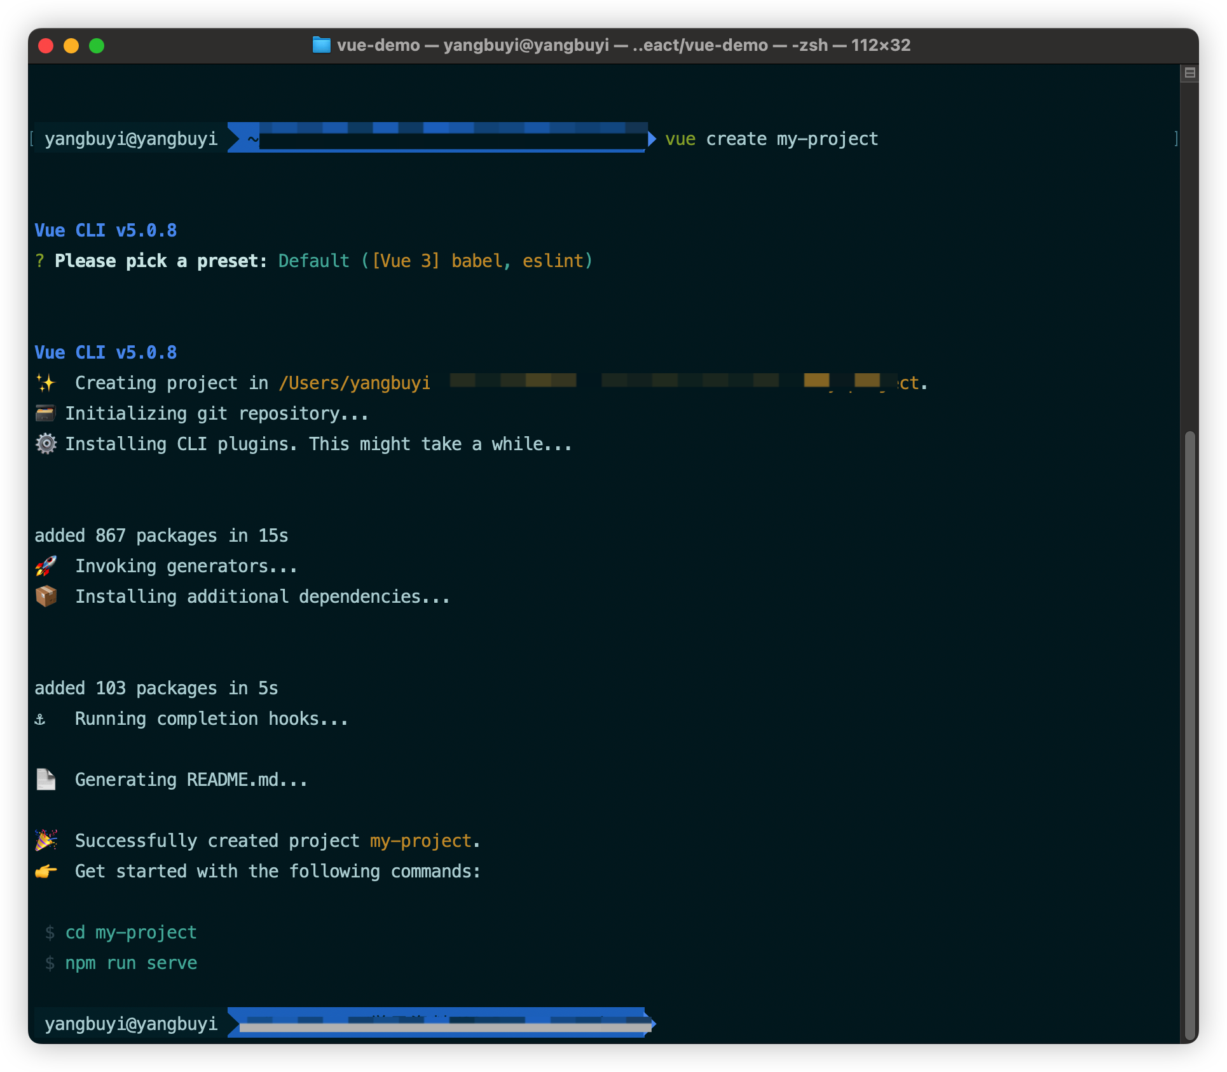The image size is (1227, 1072).
Task: Click 'Initializing git repository...' text
Action: click(x=217, y=413)
